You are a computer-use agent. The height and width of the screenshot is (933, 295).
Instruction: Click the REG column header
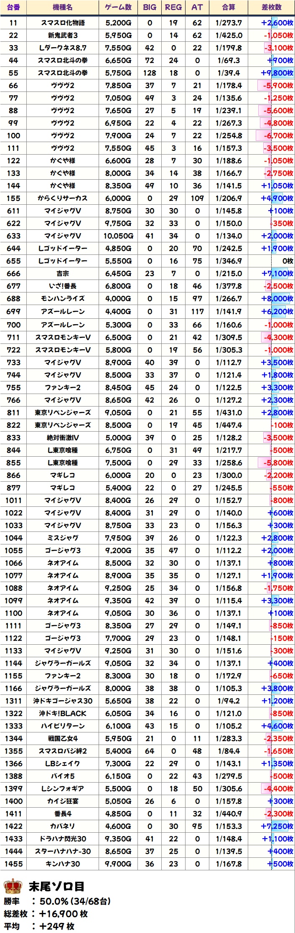tap(173, 7)
